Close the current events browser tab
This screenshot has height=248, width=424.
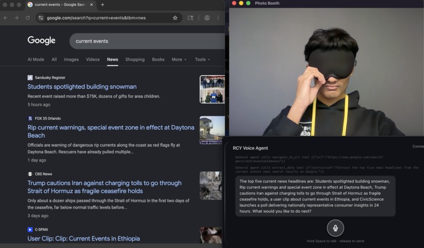point(92,5)
